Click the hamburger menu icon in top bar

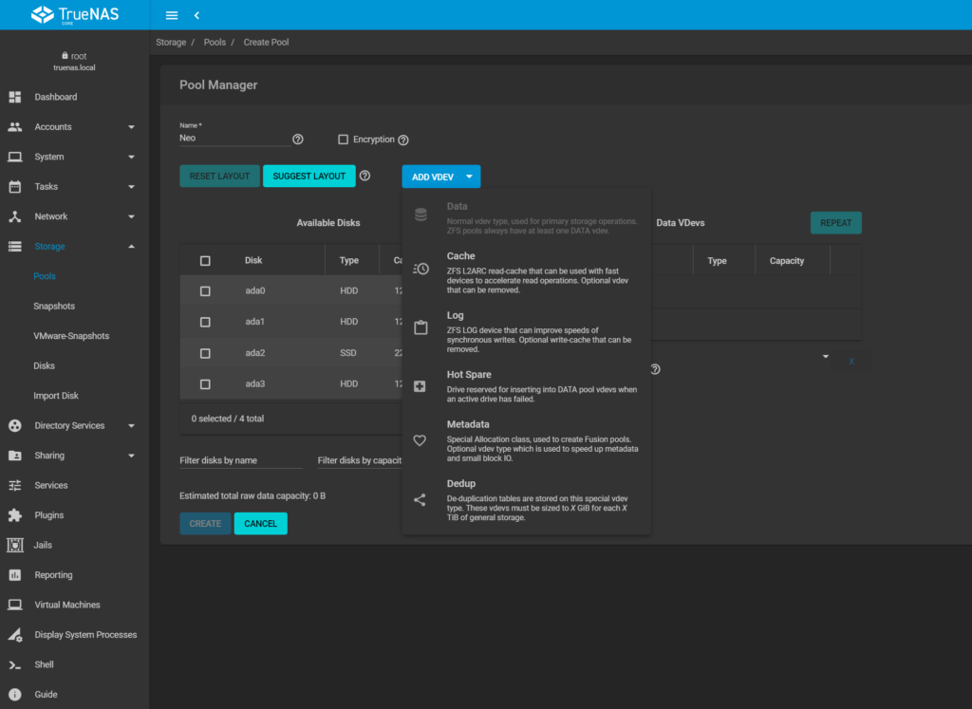[172, 15]
